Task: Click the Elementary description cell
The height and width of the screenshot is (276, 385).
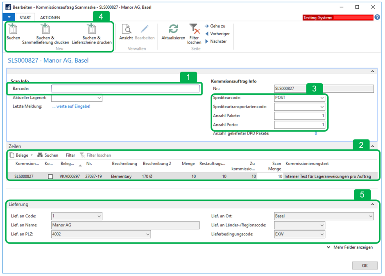Action: (x=121, y=176)
